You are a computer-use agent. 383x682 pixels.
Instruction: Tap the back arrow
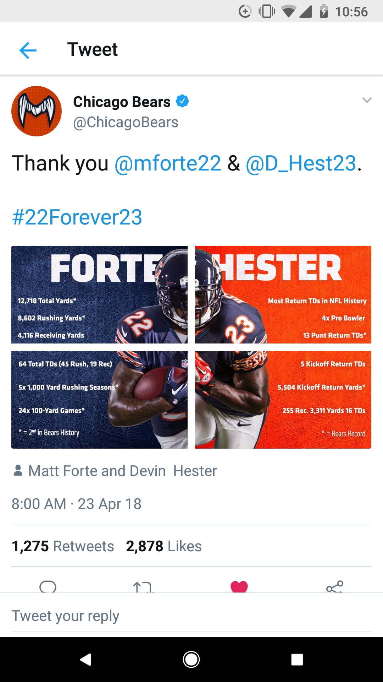point(28,50)
